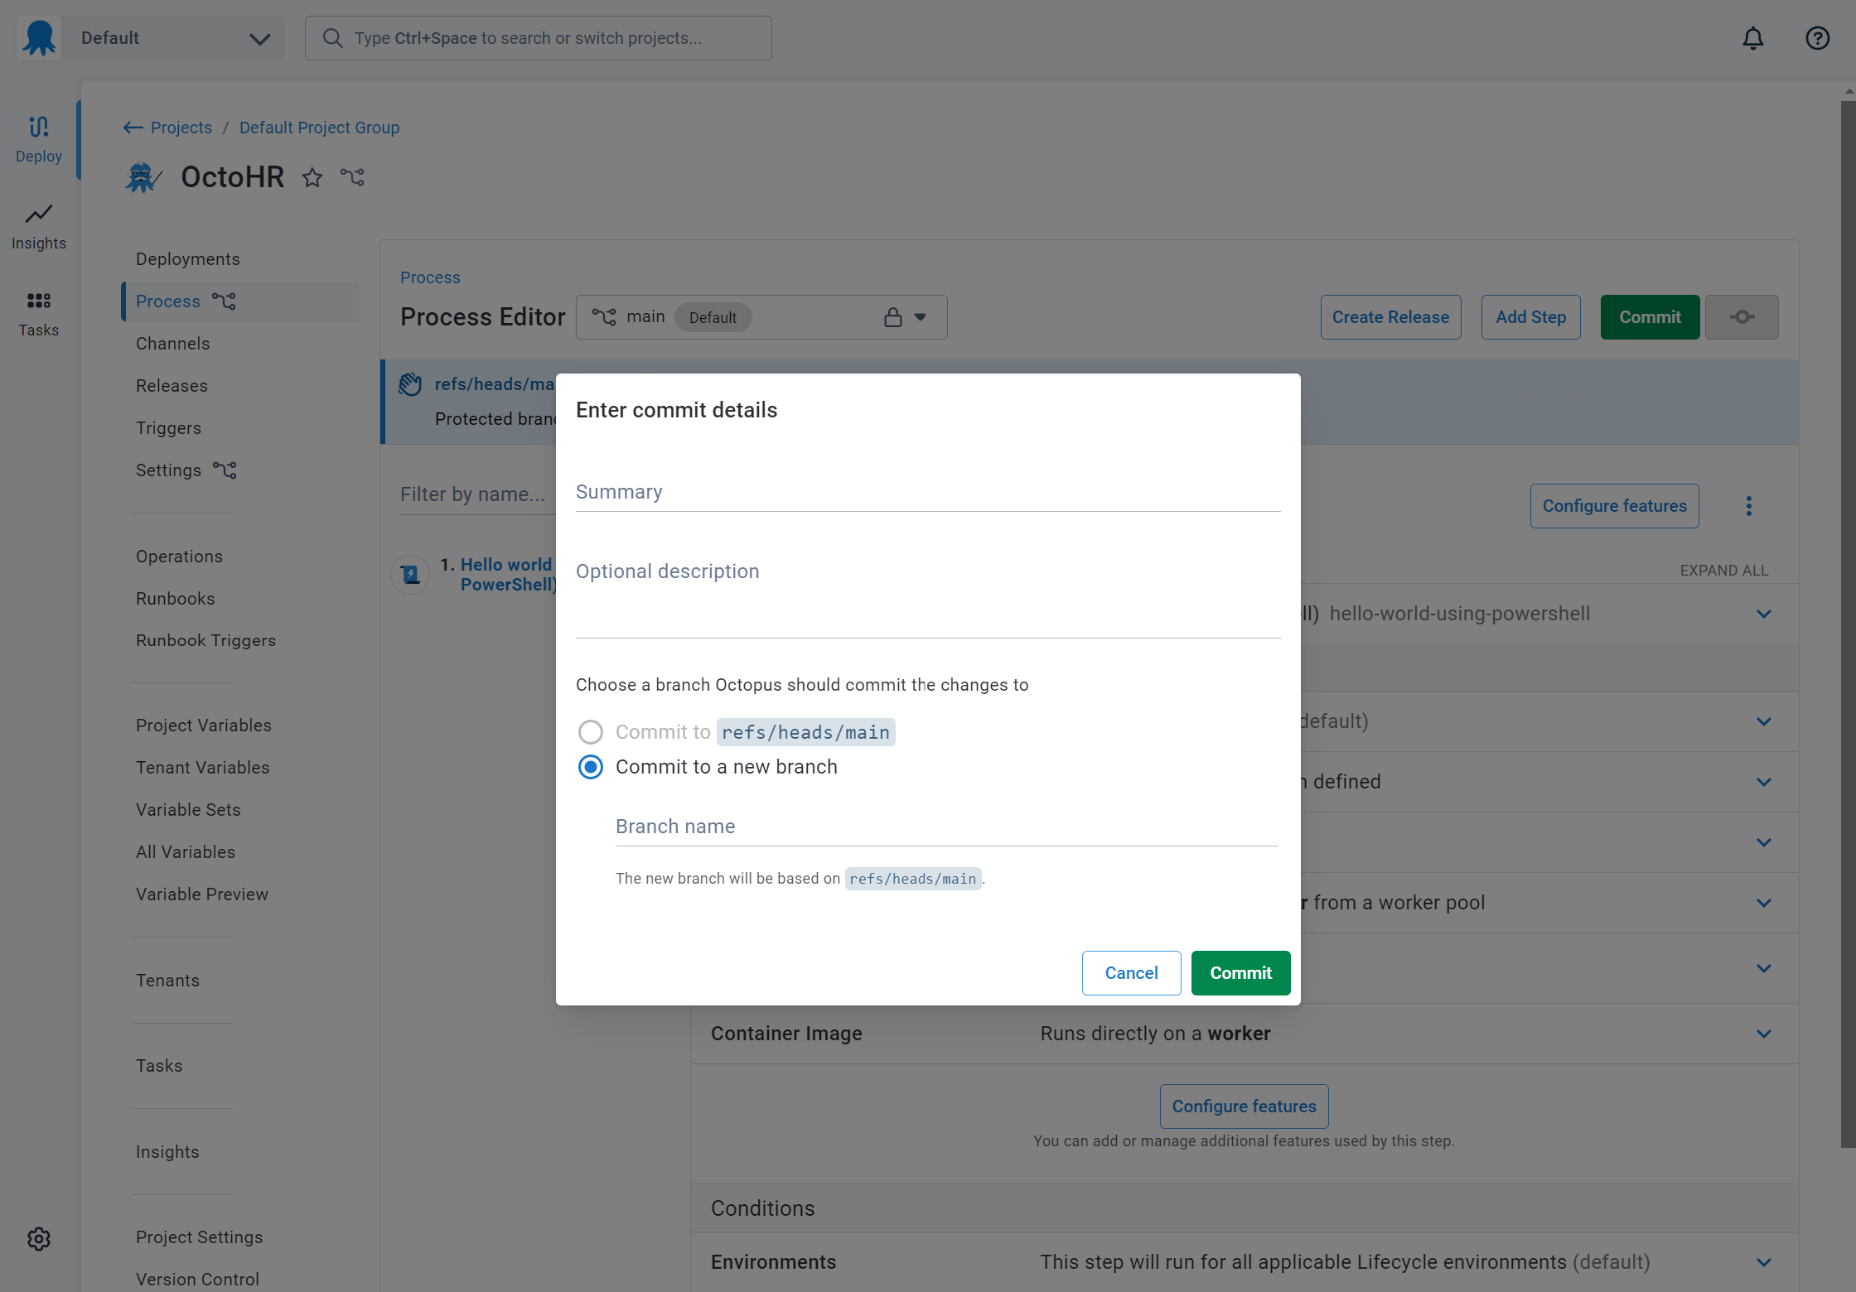1856x1292 pixels.
Task: Click the waving hand icon in protected branch notice
Action: (x=410, y=384)
